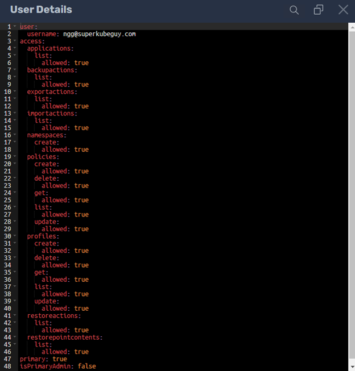Click the 'backupactions' key text
Viewport: 355px width, 371px height.
click(x=51, y=70)
